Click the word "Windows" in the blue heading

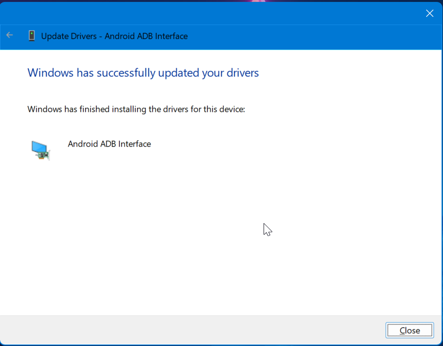(51, 73)
